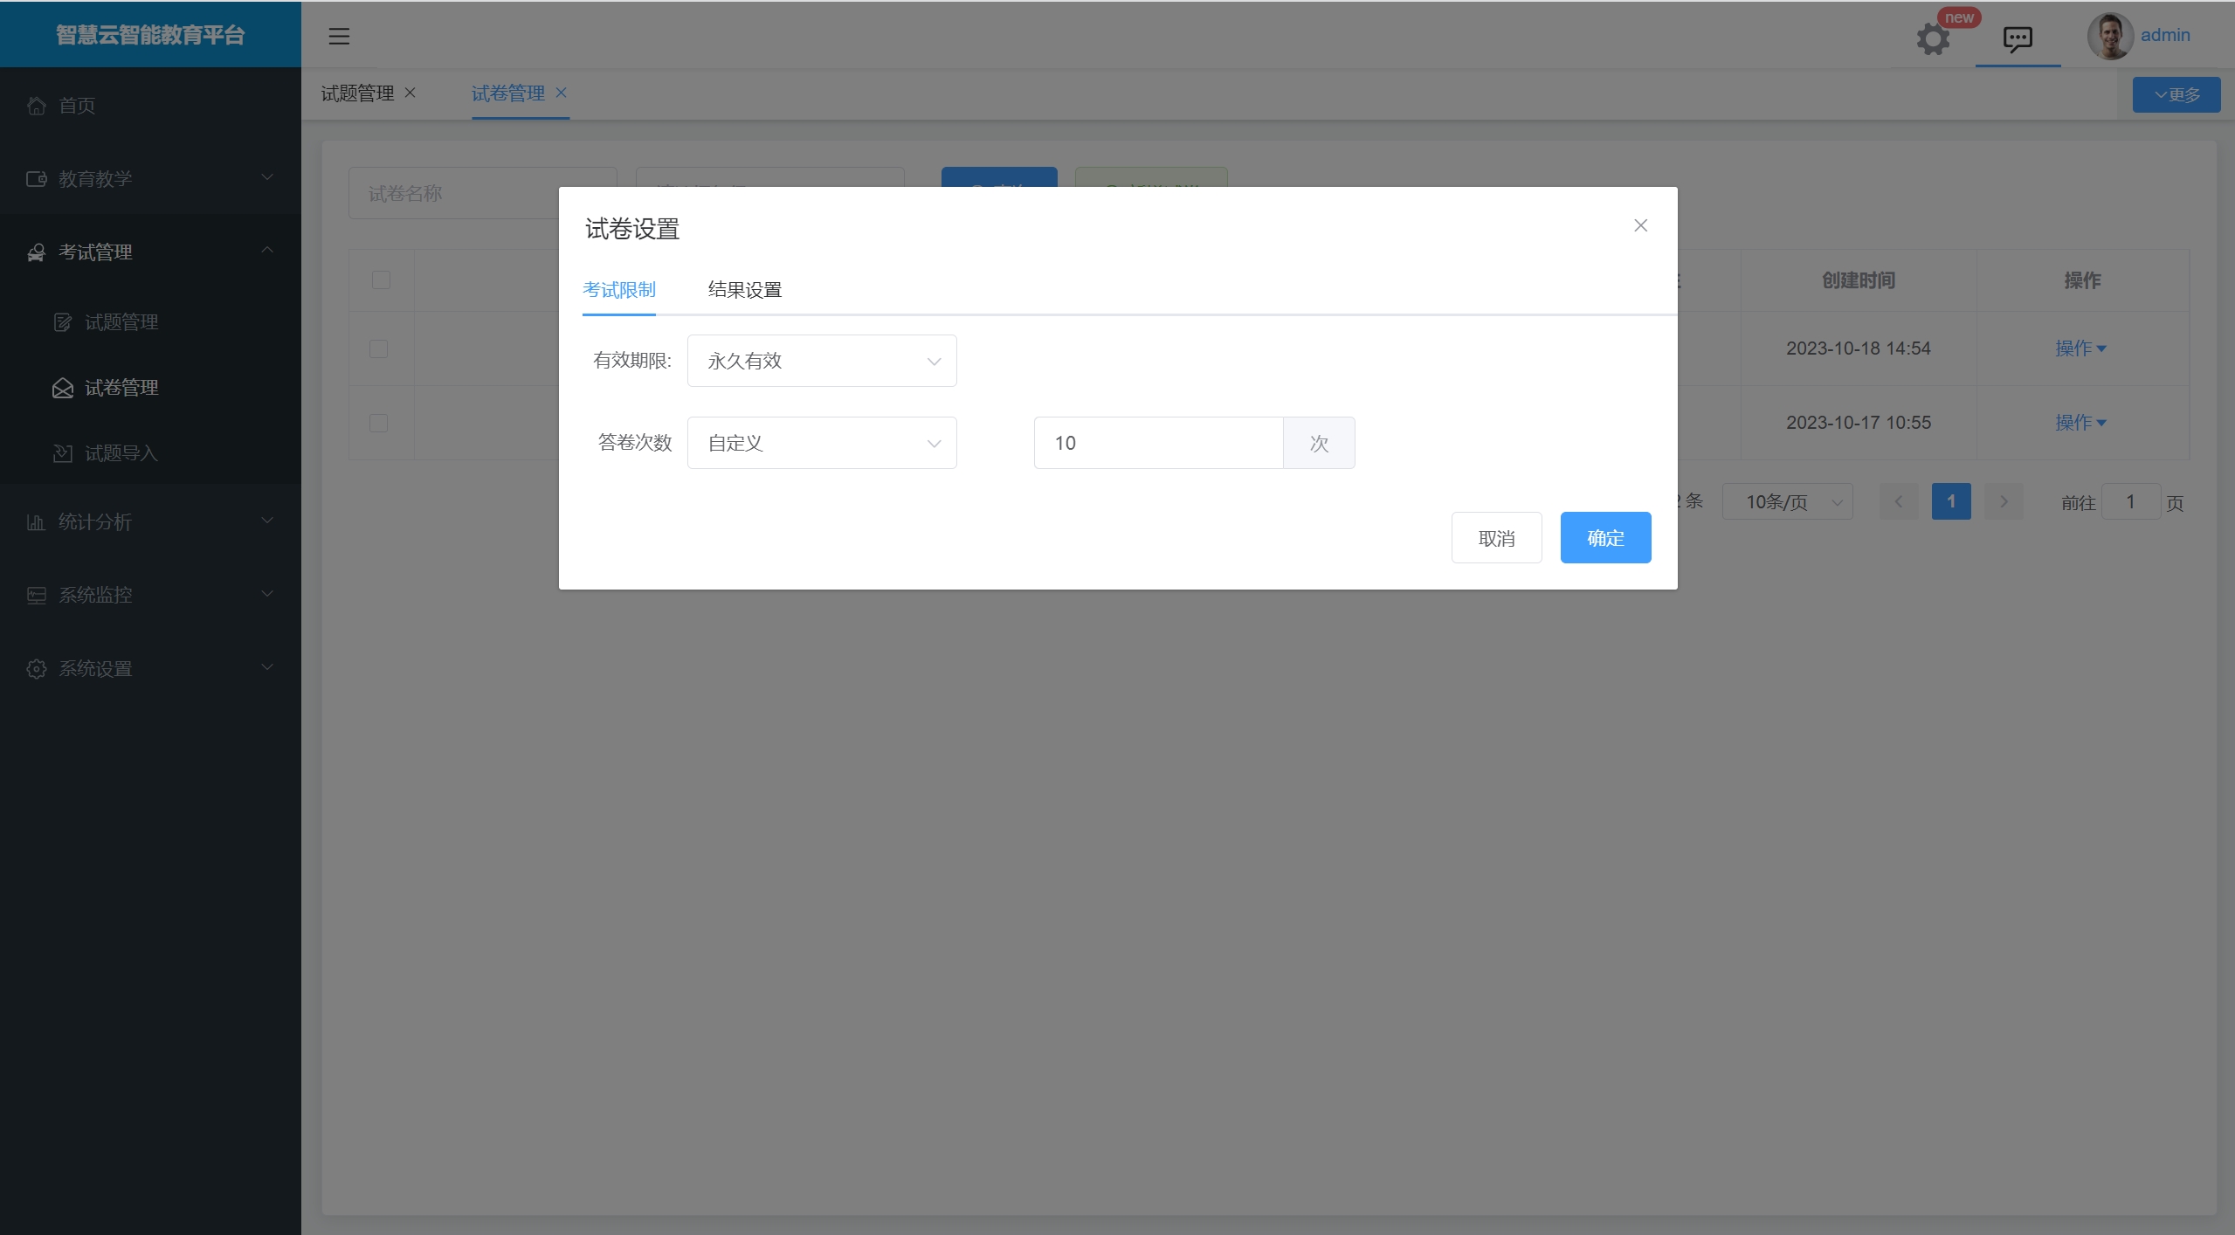Open the 答卷次数 dropdown showing 自定义

click(821, 443)
